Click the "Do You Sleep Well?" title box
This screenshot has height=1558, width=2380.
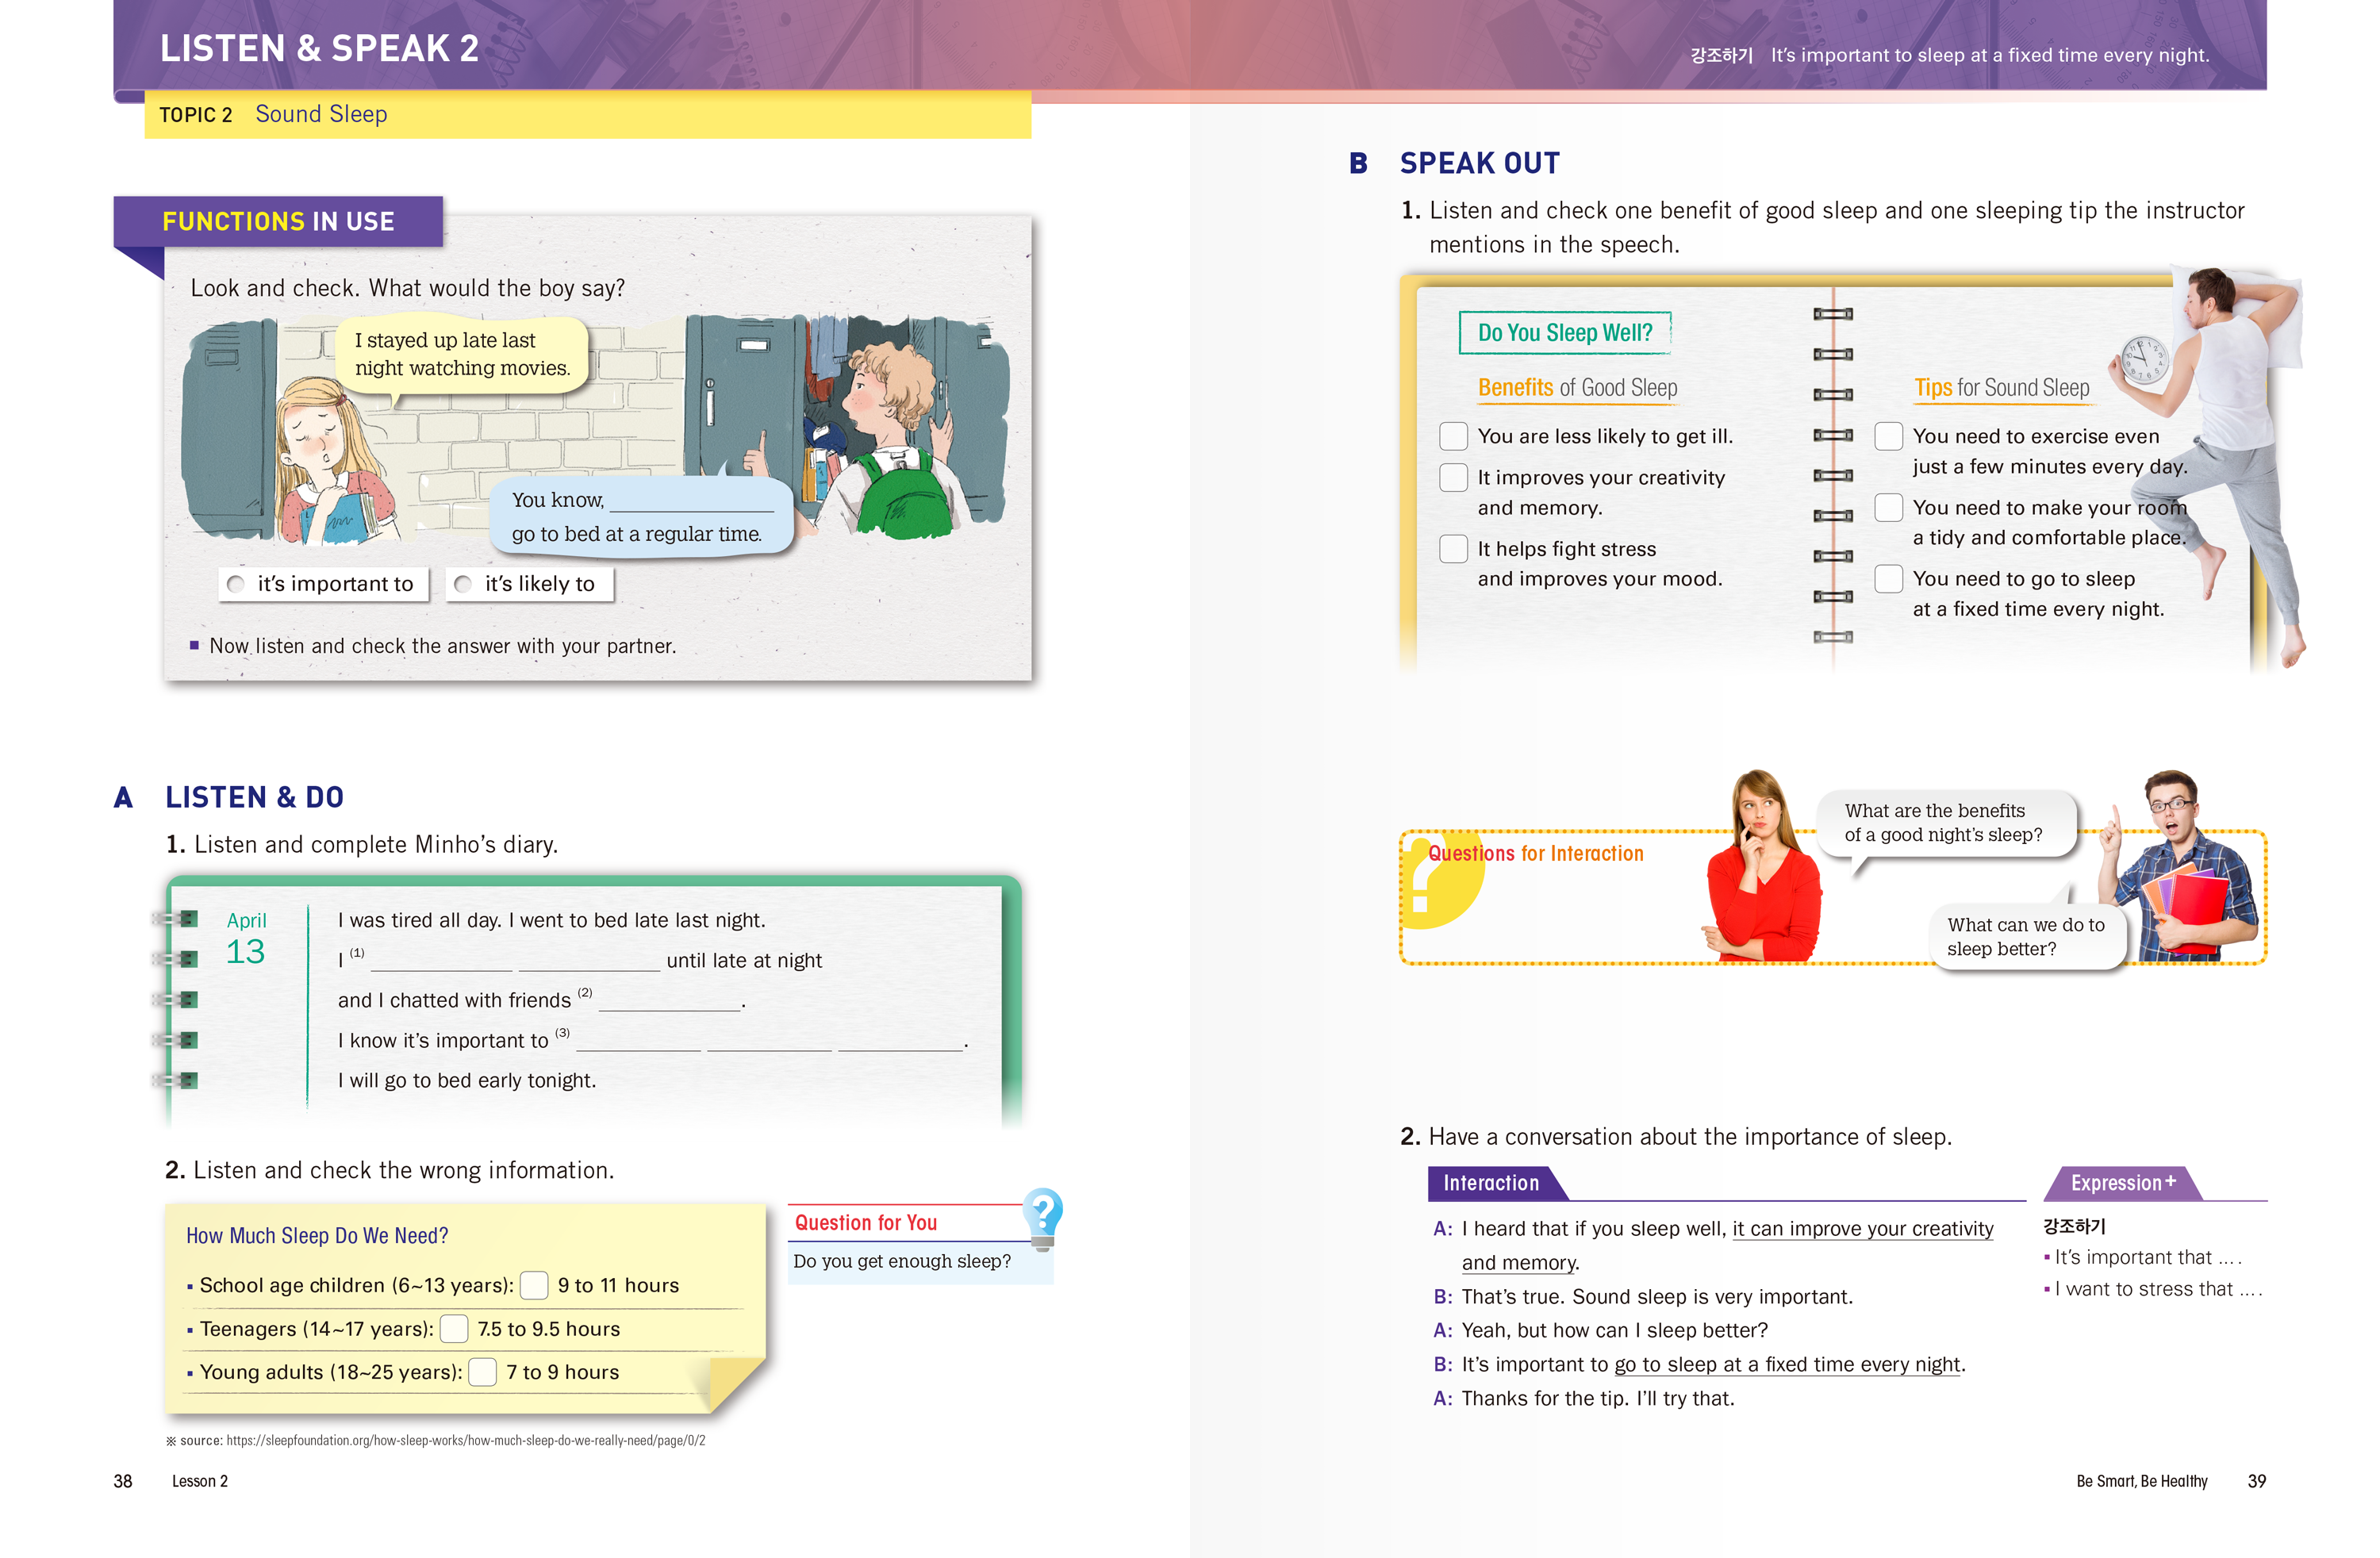coord(1564,333)
